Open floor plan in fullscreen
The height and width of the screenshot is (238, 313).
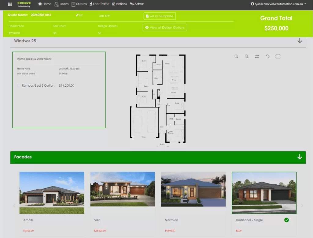tap(278, 56)
